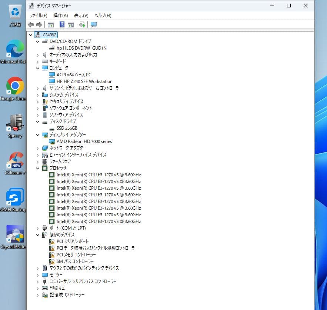This screenshot has height=310, width=327.
Task: Select the CCleaner desktop shortcut
Action: (x=15, y=160)
